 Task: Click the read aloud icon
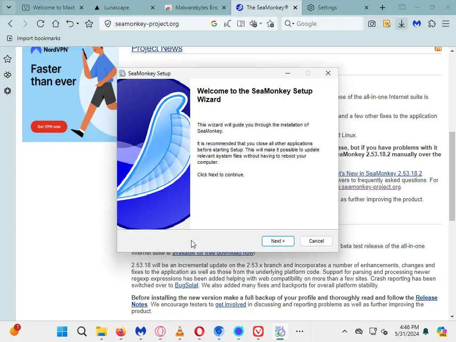pos(228,24)
